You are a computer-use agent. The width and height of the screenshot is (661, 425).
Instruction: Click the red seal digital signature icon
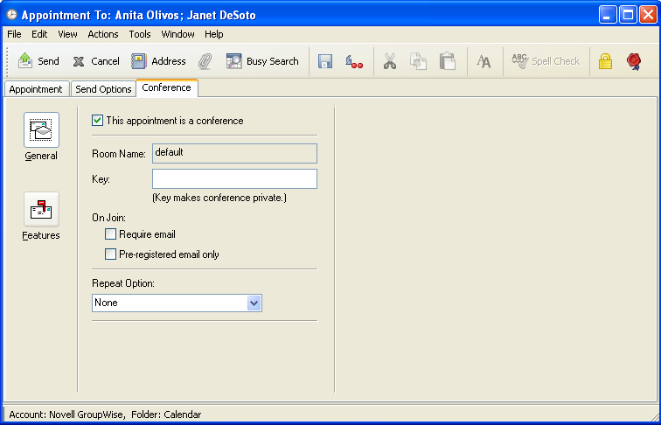(634, 61)
